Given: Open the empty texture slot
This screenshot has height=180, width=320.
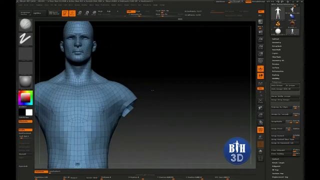Looking at the screenshot, I should (25, 68).
